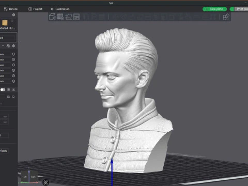248x186 pixels.
Task: Click the save preset icon
Action: point(8,97)
